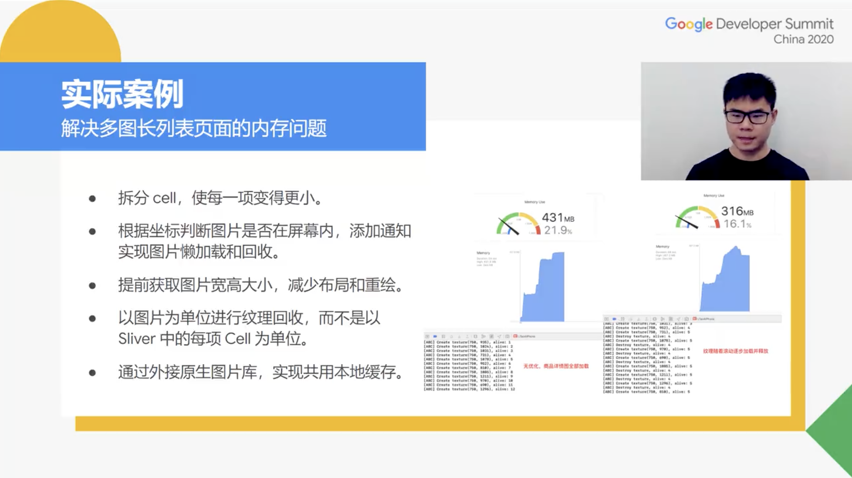Toggle breakpoints icon in left Xcode debug bar

[x=435, y=337]
